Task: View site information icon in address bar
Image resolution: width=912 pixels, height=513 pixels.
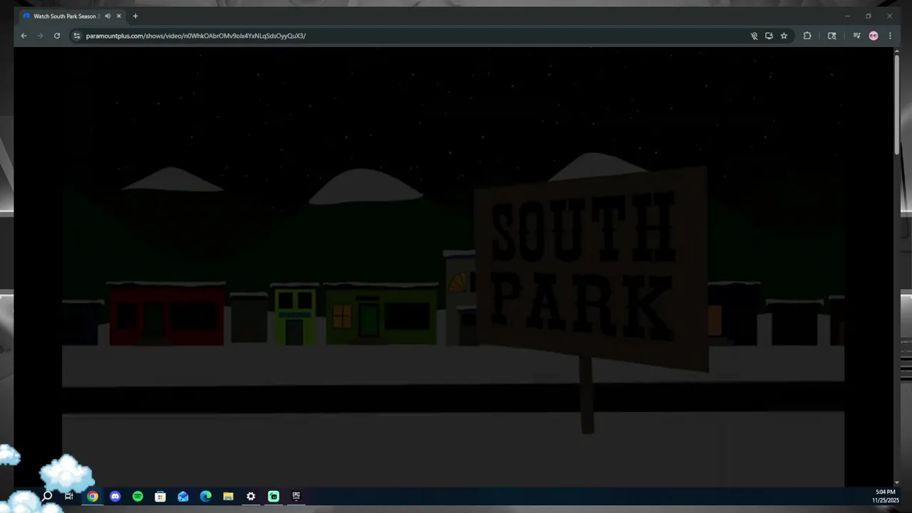Action: point(77,36)
